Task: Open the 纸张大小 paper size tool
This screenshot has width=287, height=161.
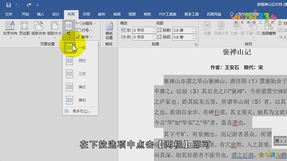Action: 55,30
